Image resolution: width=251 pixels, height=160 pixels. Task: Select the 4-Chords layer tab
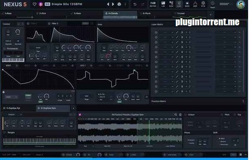[x=120, y=15]
